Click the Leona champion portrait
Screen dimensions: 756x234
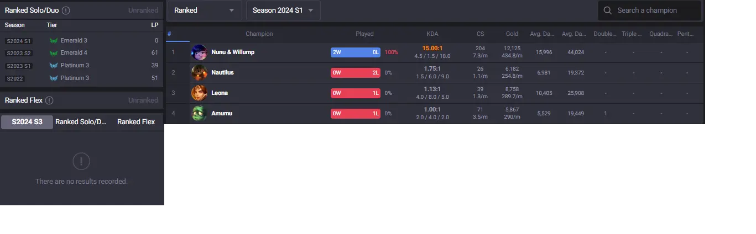200,93
